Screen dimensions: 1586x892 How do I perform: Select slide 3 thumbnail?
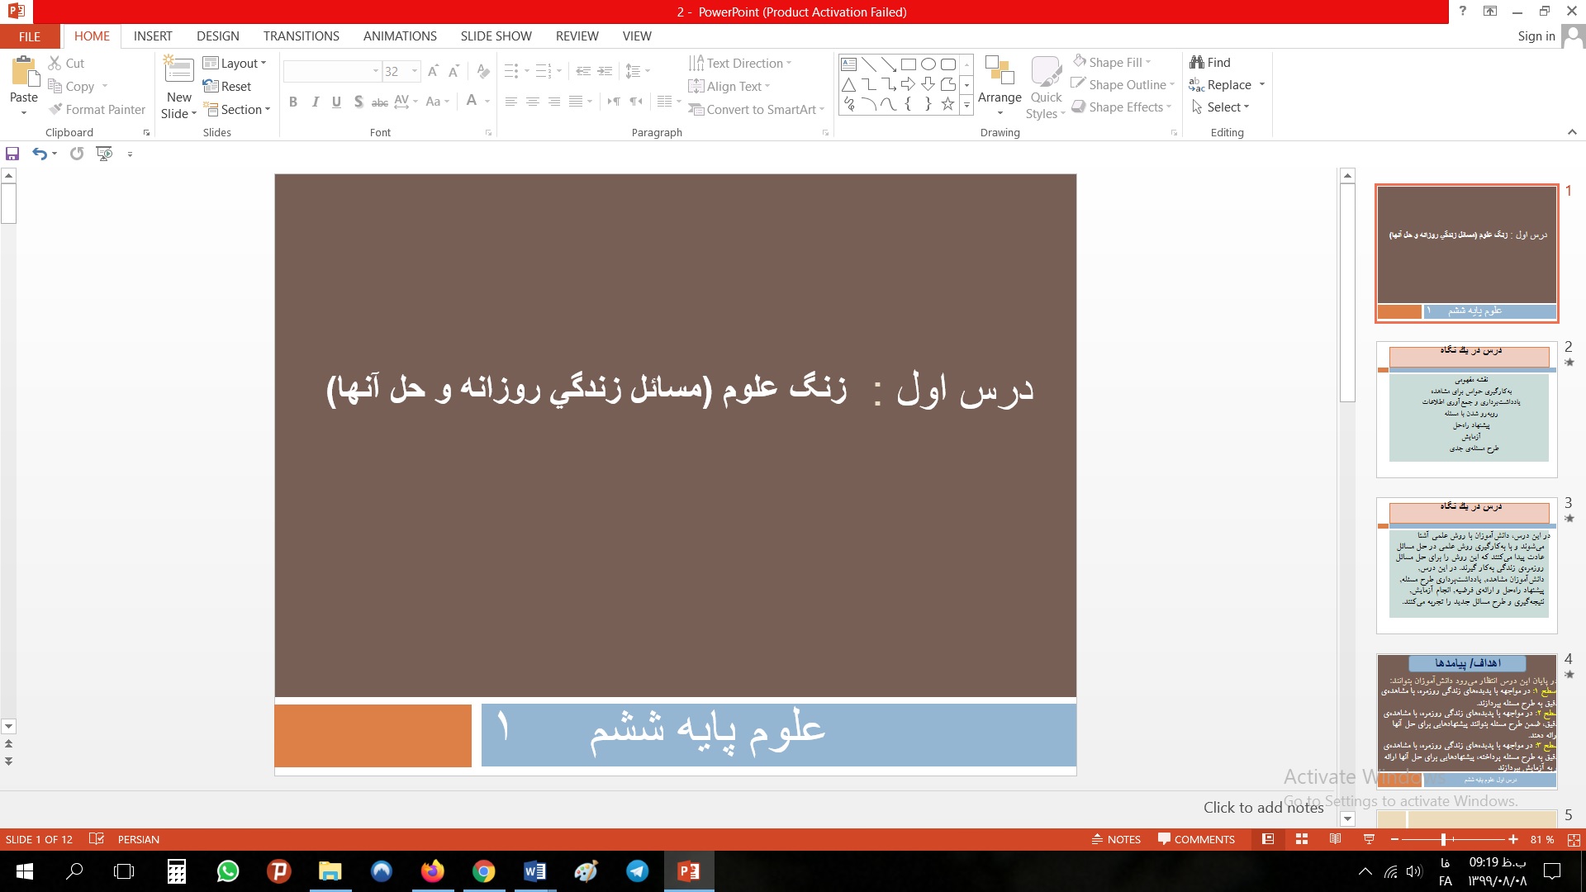(x=1467, y=566)
